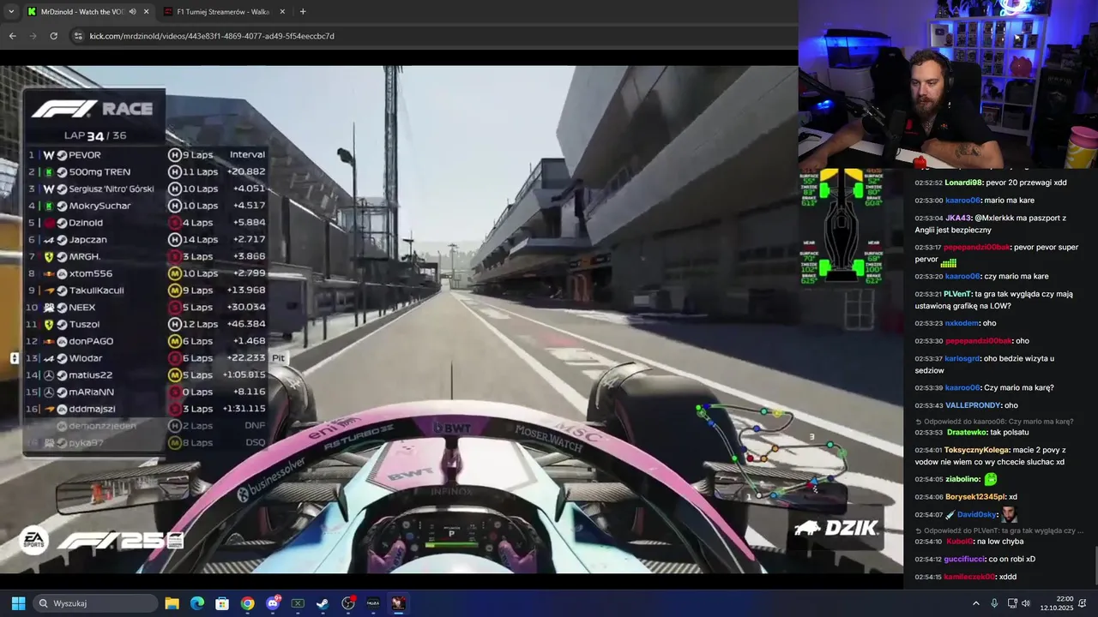Open OBS Studio from the taskbar
1098x617 pixels.
[x=348, y=603]
